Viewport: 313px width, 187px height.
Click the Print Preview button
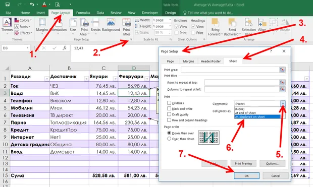coord(243,163)
